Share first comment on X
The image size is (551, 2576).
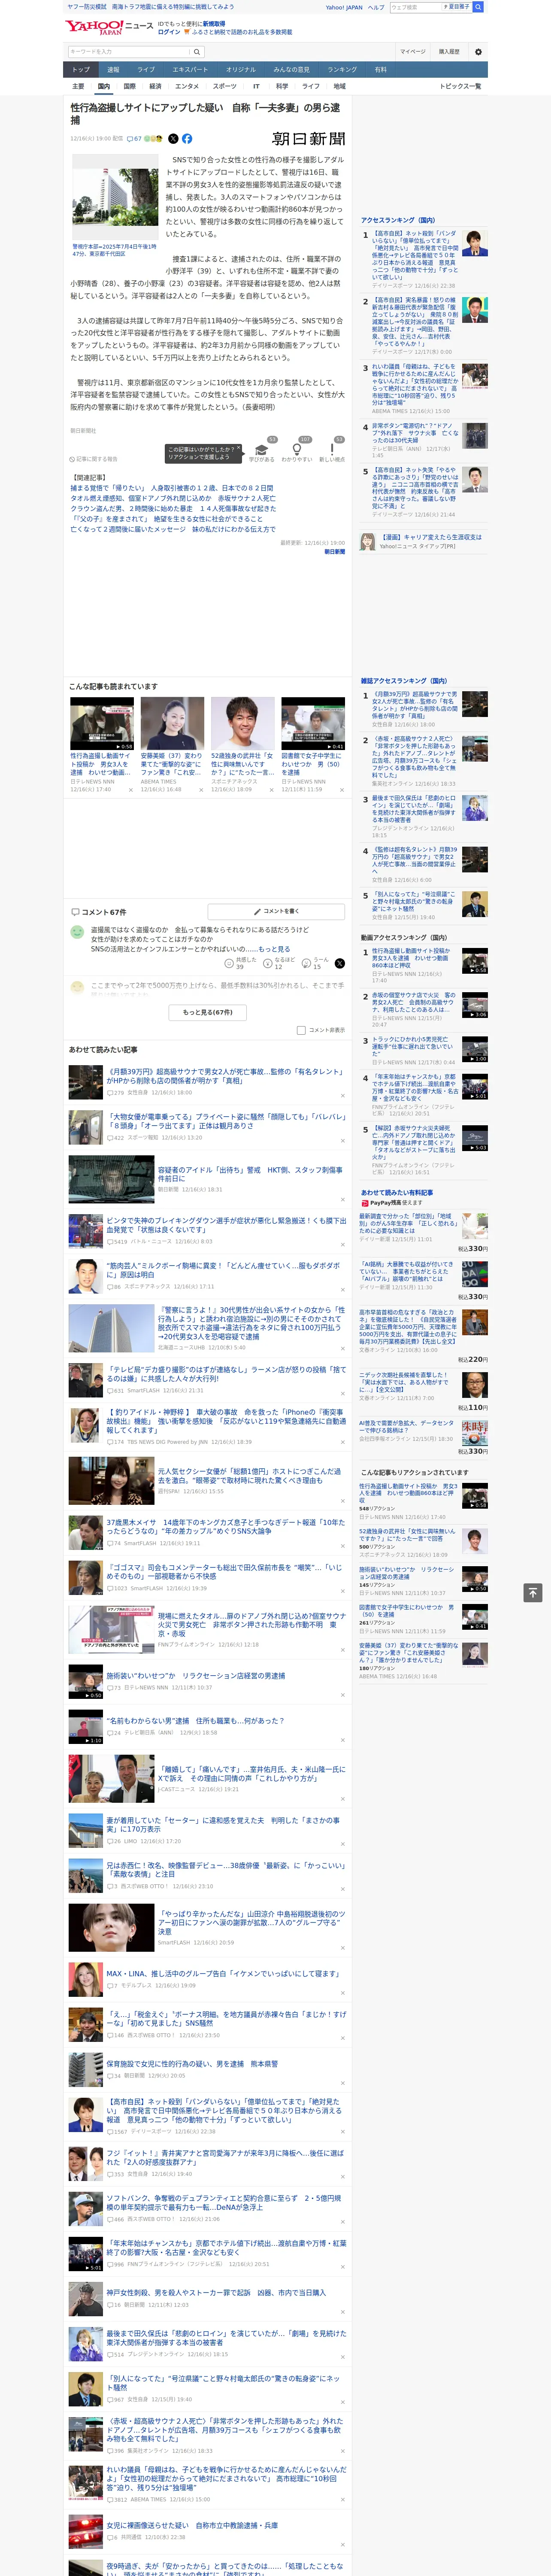[340, 963]
